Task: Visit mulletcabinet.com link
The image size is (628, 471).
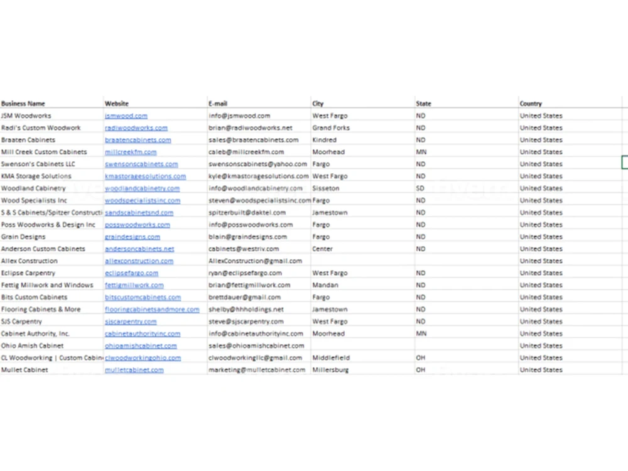Action: [134, 370]
